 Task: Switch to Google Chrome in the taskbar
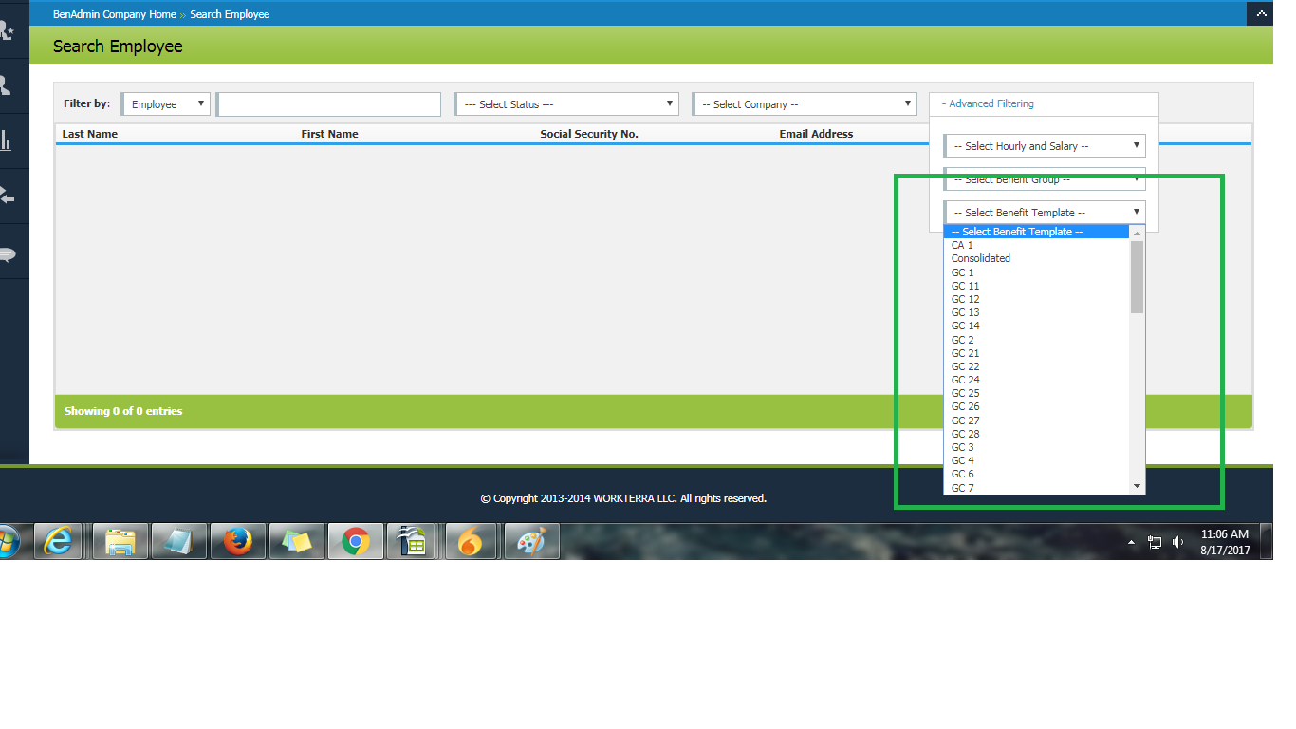point(356,541)
